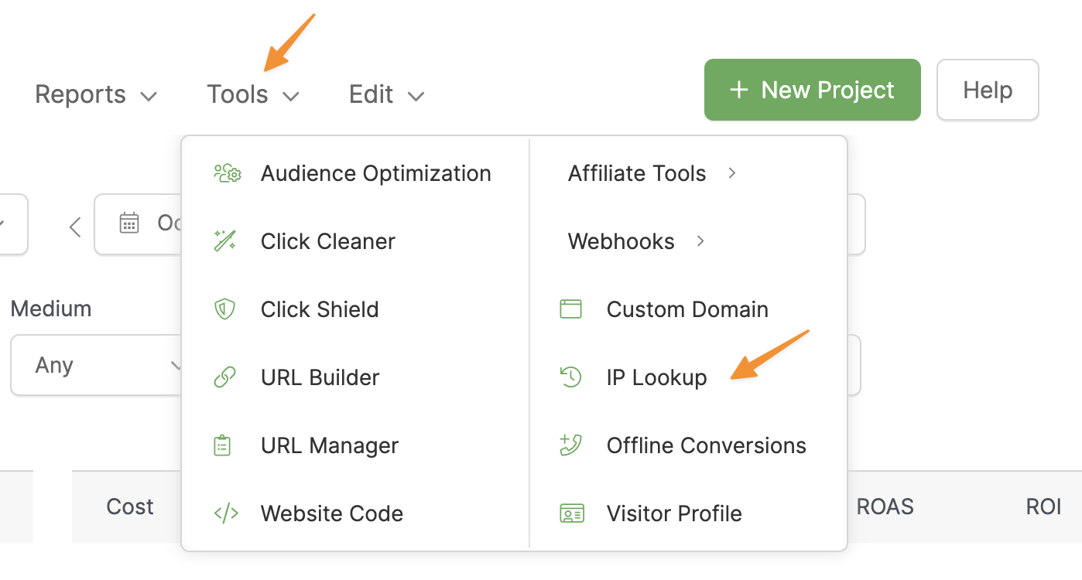
Task: Click the Website Code brackets icon
Action: [225, 513]
